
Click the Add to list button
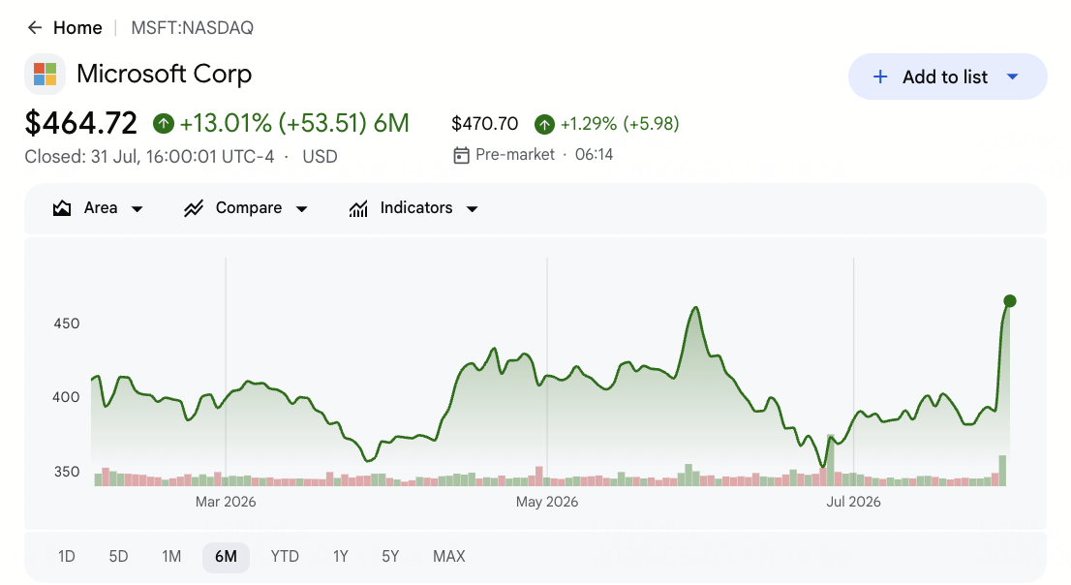[x=947, y=77]
